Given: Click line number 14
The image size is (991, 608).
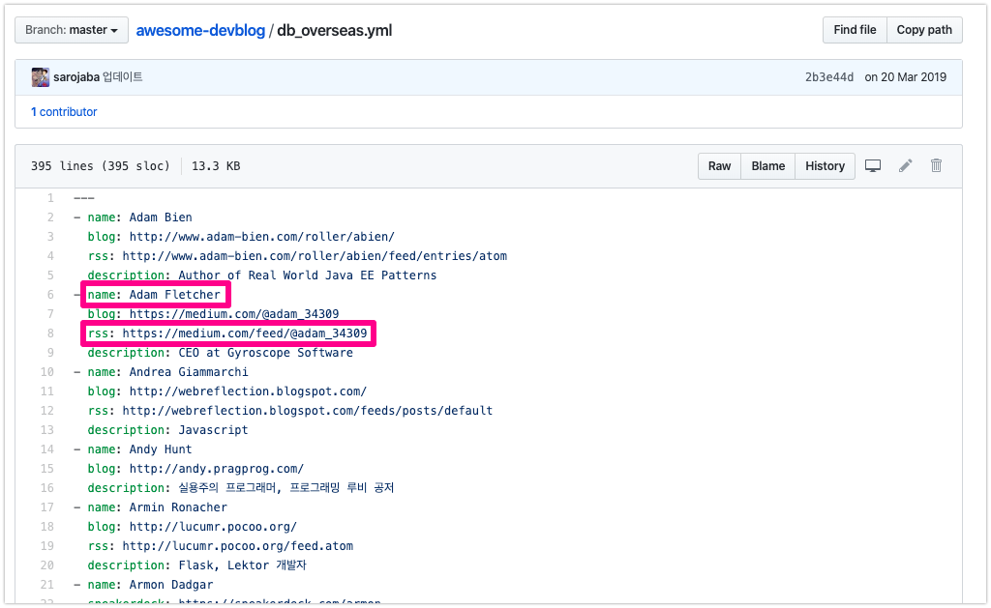Looking at the screenshot, I should pos(47,449).
